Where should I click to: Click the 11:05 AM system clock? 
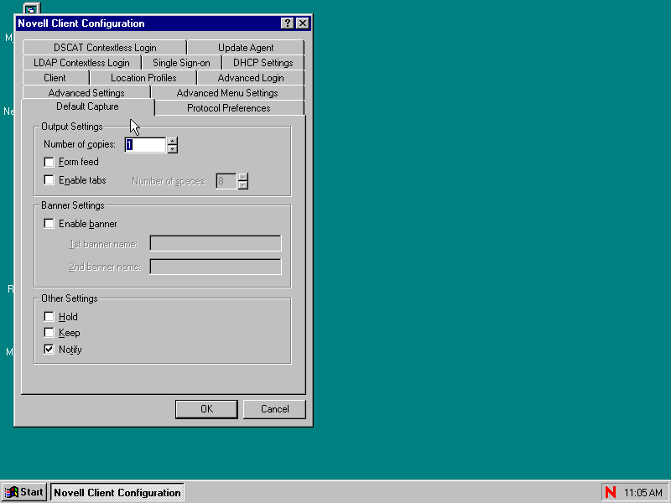click(x=643, y=493)
